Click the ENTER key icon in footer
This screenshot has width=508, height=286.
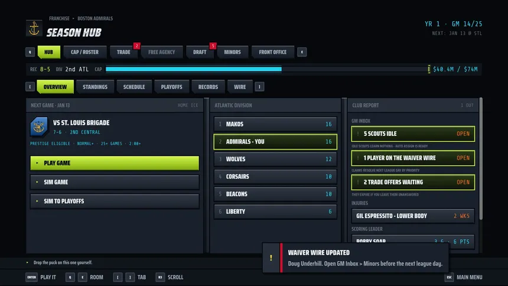tap(31, 277)
